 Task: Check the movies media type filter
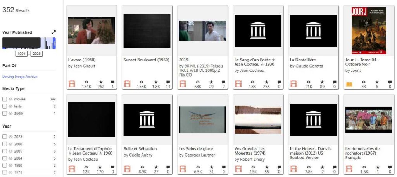coord(5,99)
